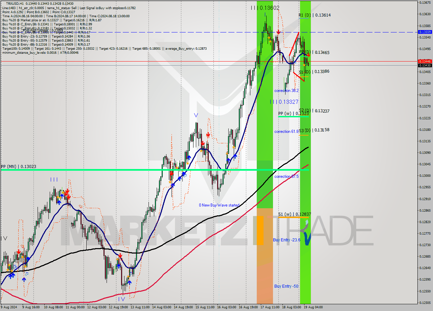Click the 'I I I 0.13602' wave label

pos(265,8)
